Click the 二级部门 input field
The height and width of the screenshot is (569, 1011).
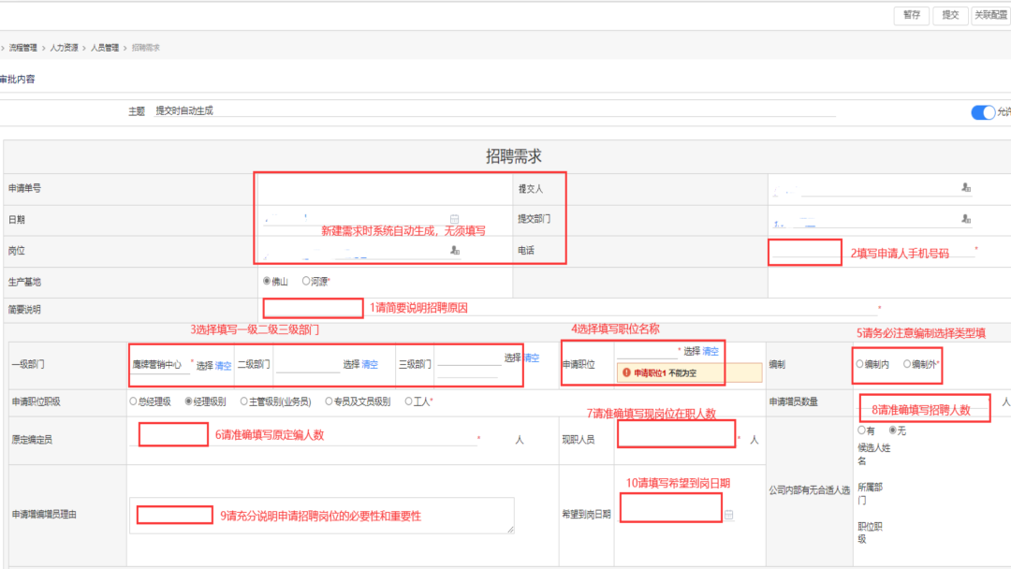[x=307, y=365]
